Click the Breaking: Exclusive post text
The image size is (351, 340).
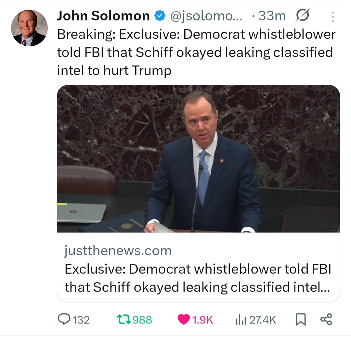click(196, 53)
